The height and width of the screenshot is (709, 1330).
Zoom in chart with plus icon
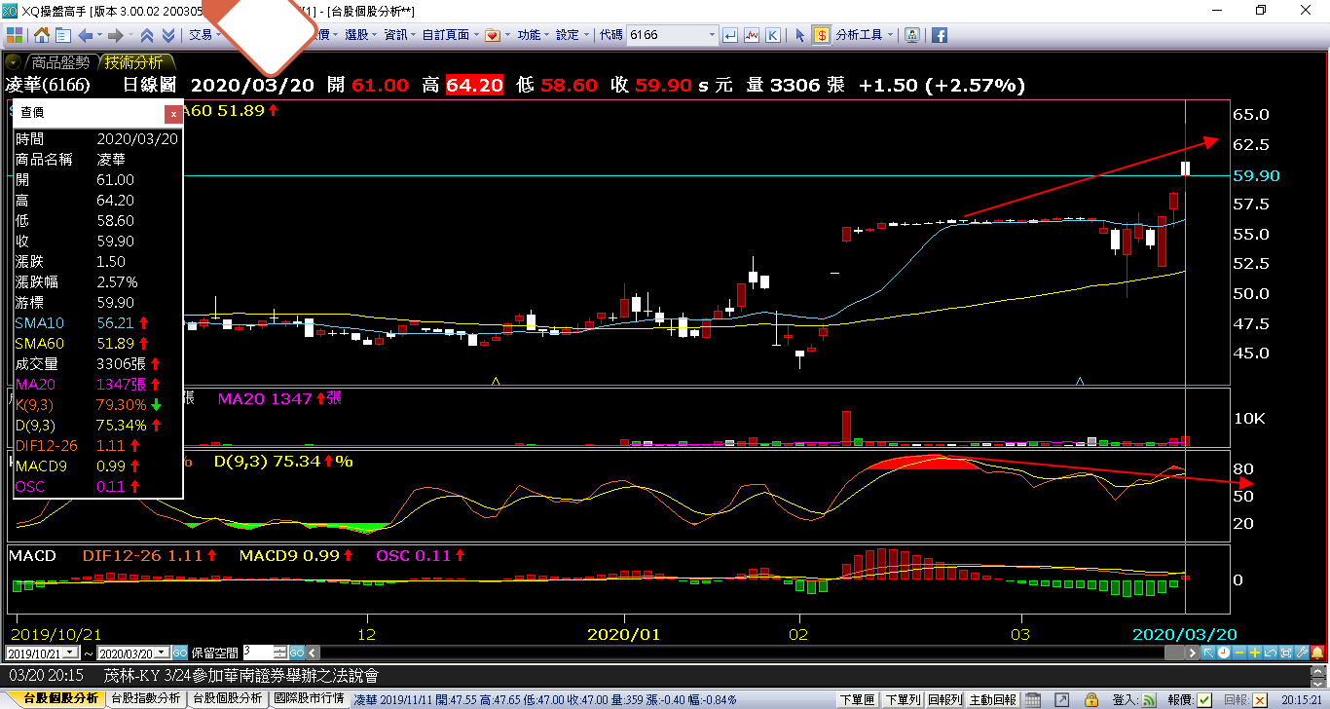pos(1255,653)
